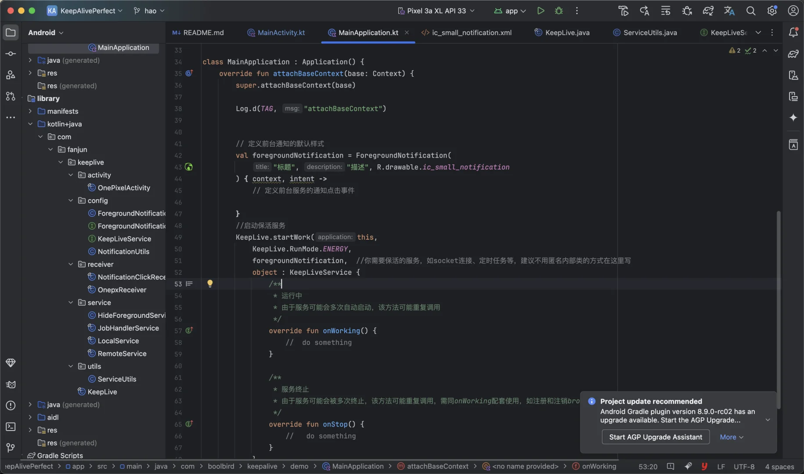Switch to the MainActivity.kt tab
804x474 pixels.
click(x=276, y=32)
